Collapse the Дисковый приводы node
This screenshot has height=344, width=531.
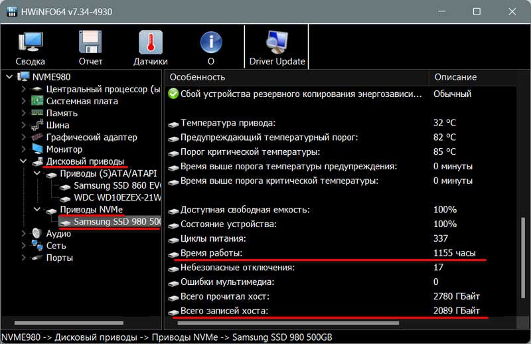tap(23, 161)
